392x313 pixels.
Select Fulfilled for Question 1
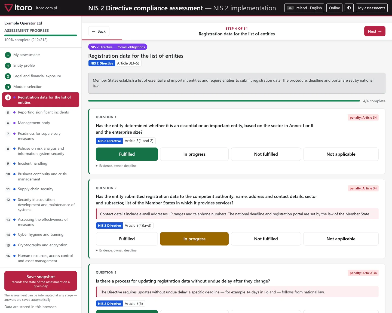tap(127, 154)
